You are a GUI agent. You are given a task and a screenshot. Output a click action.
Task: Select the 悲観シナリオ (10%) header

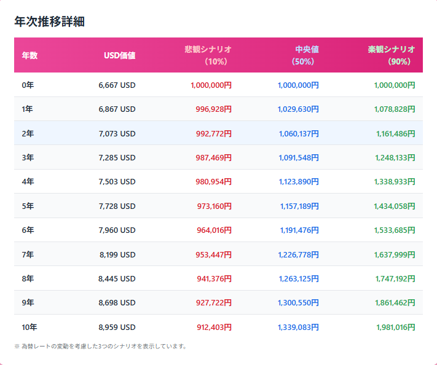coord(208,55)
